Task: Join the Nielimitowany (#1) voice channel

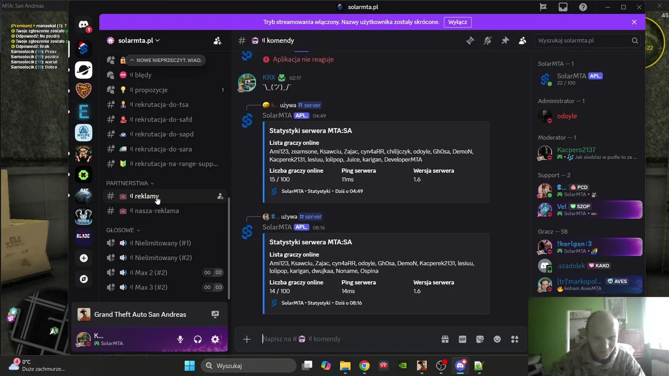Action: [x=165, y=243]
